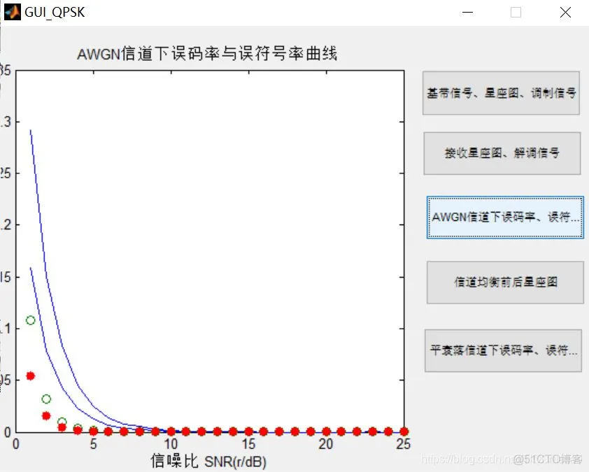Click x-axis tick label 5

94,444
